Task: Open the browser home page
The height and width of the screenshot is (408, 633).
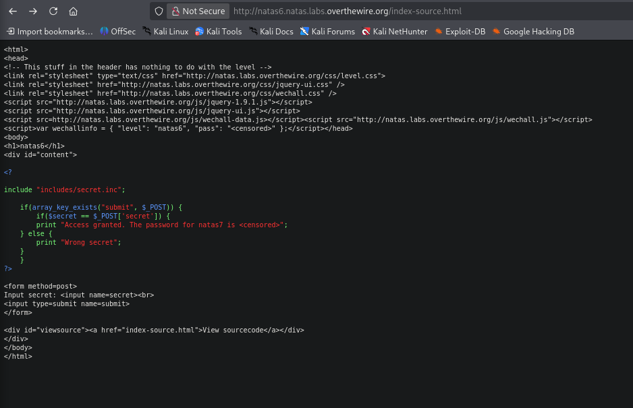Action: [x=73, y=11]
